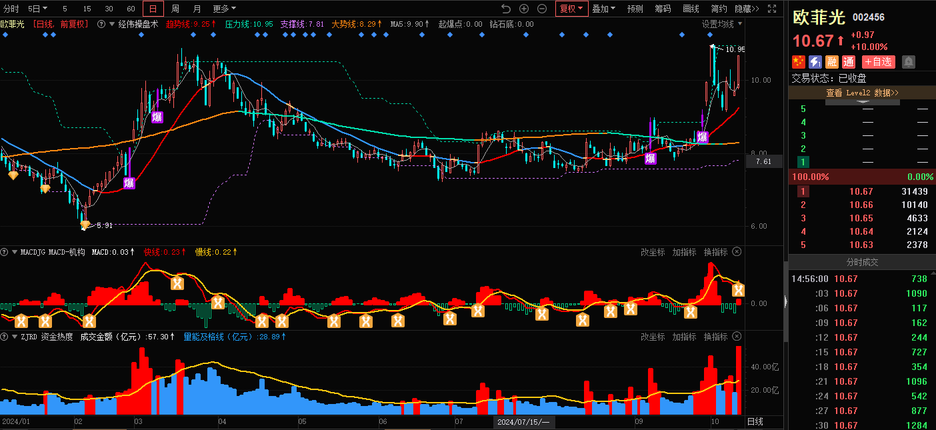Viewport: 936px width, 430px height.
Task: Zoom out the chart with minus icon
Action: (542, 9)
